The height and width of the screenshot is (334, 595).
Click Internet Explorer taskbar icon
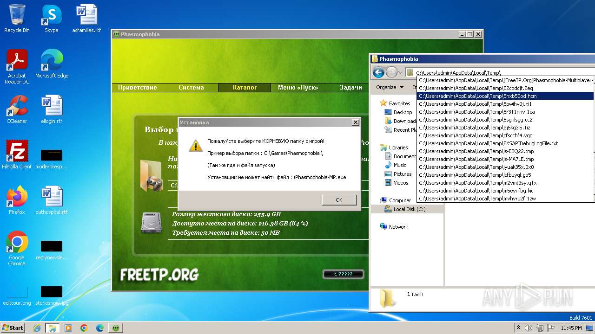(x=37, y=328)
